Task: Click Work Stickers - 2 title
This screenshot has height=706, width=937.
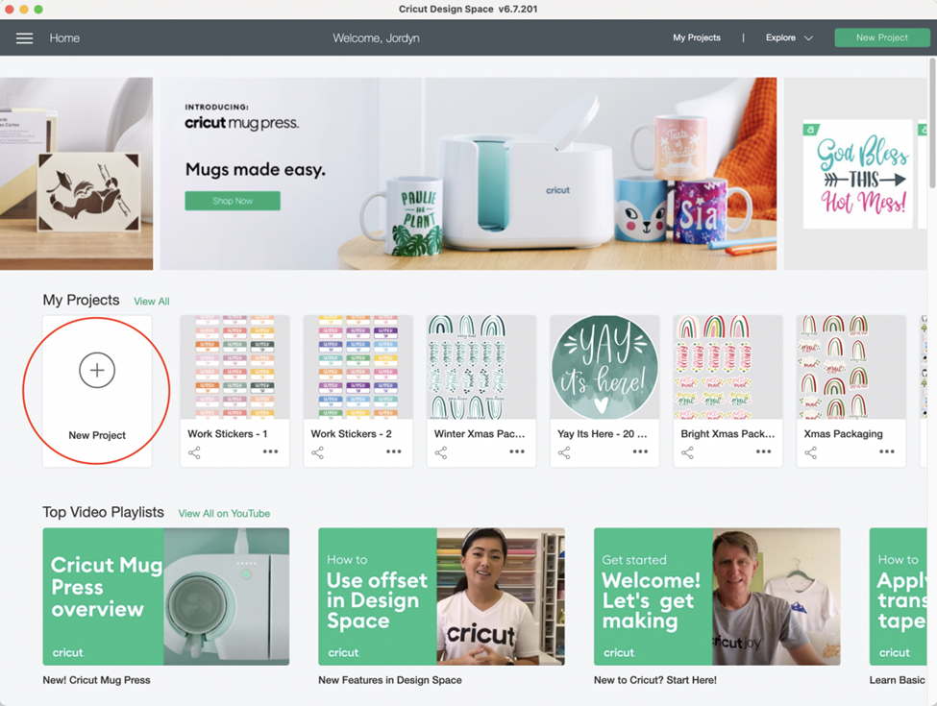Action: (352, 433)
